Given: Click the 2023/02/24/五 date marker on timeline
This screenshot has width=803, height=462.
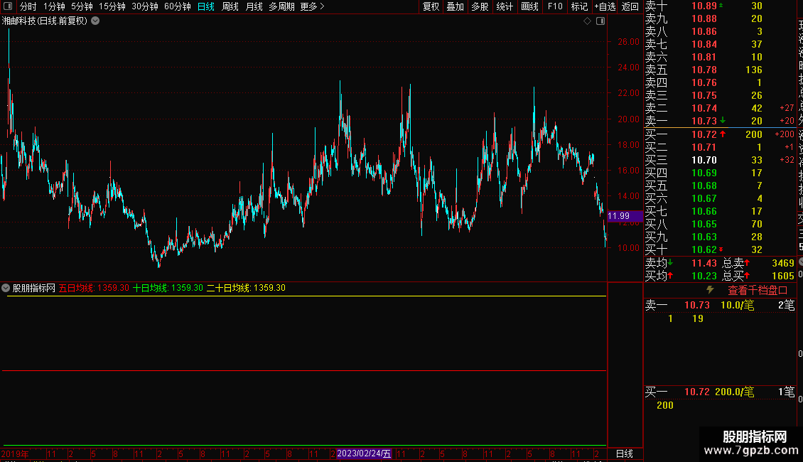Looking at the screenshot, I should pyautogui.click(x=364, y=453).
